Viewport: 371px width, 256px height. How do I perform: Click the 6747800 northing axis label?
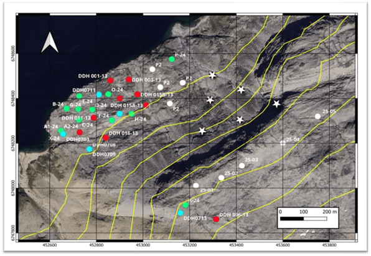pyautogui.click(x=13, y=233)
